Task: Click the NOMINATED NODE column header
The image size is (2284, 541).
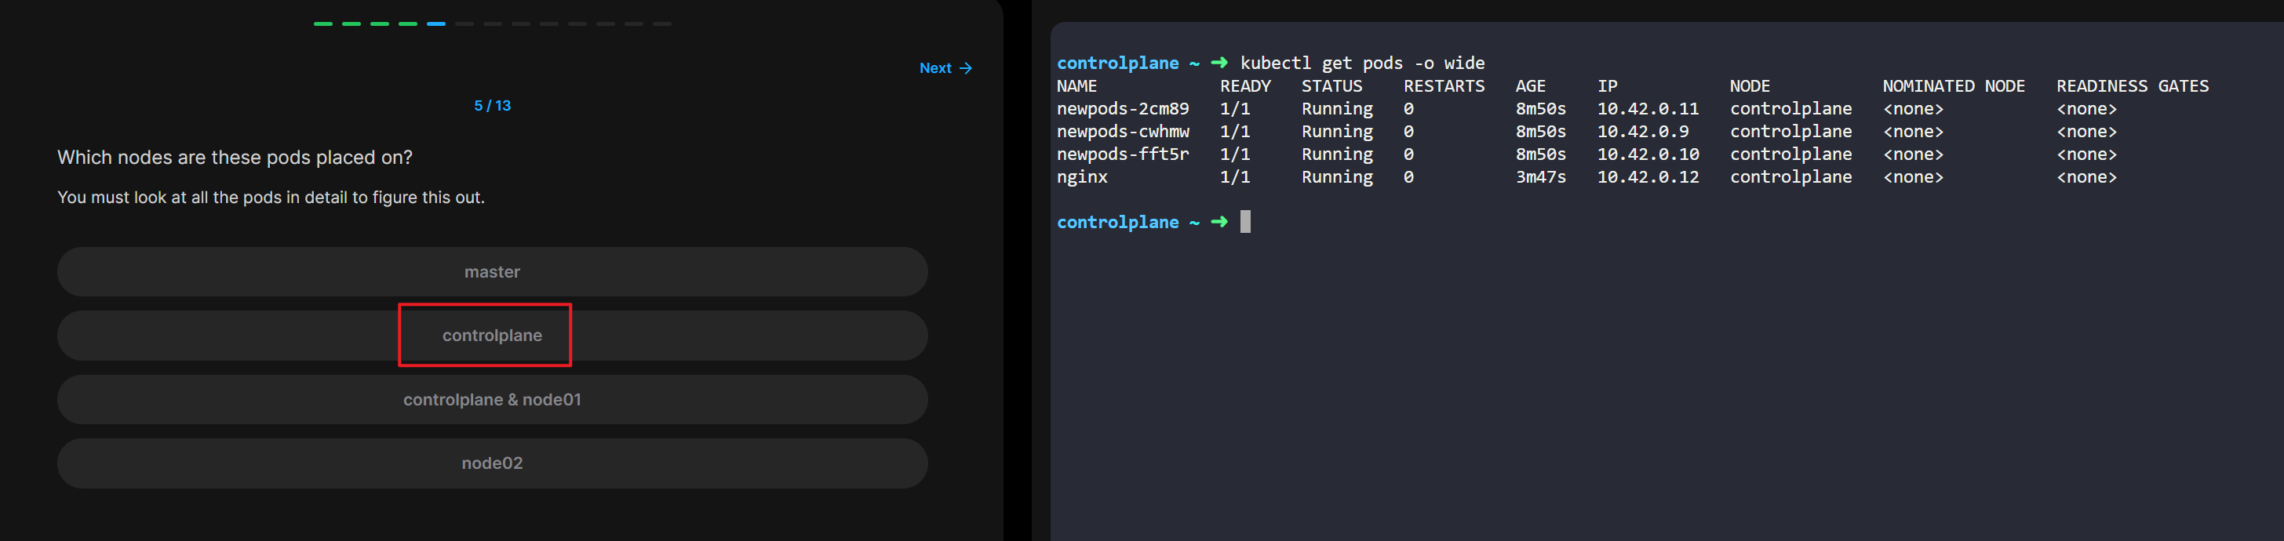Action: (x=1953, y=86)
